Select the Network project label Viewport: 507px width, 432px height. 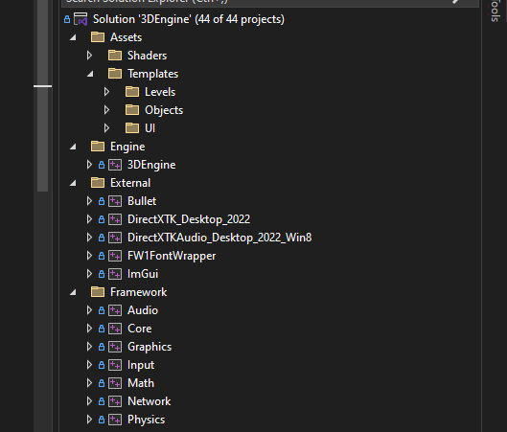(x=150, y=401)
